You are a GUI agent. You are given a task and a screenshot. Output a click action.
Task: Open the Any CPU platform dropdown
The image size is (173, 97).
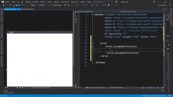(x=45, y=5)
